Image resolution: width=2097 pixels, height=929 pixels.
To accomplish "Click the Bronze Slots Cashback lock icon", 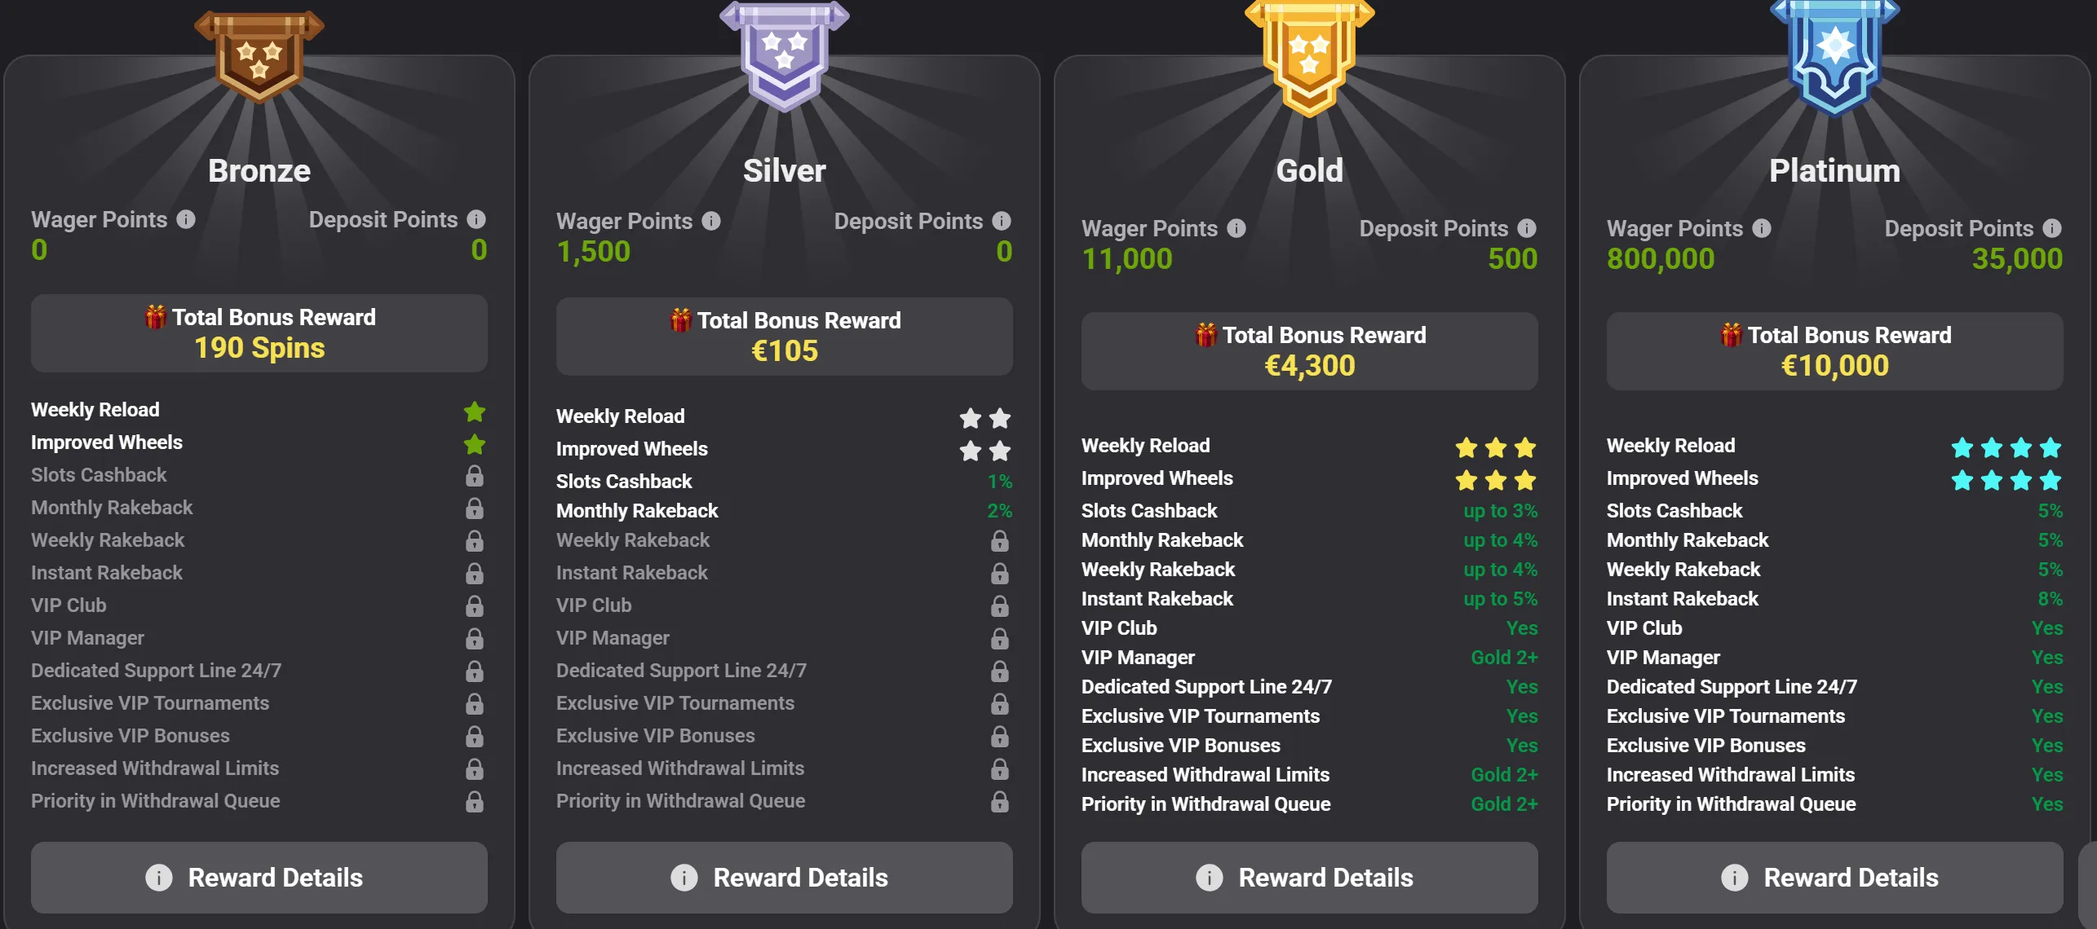I will [x=475, y=476].
